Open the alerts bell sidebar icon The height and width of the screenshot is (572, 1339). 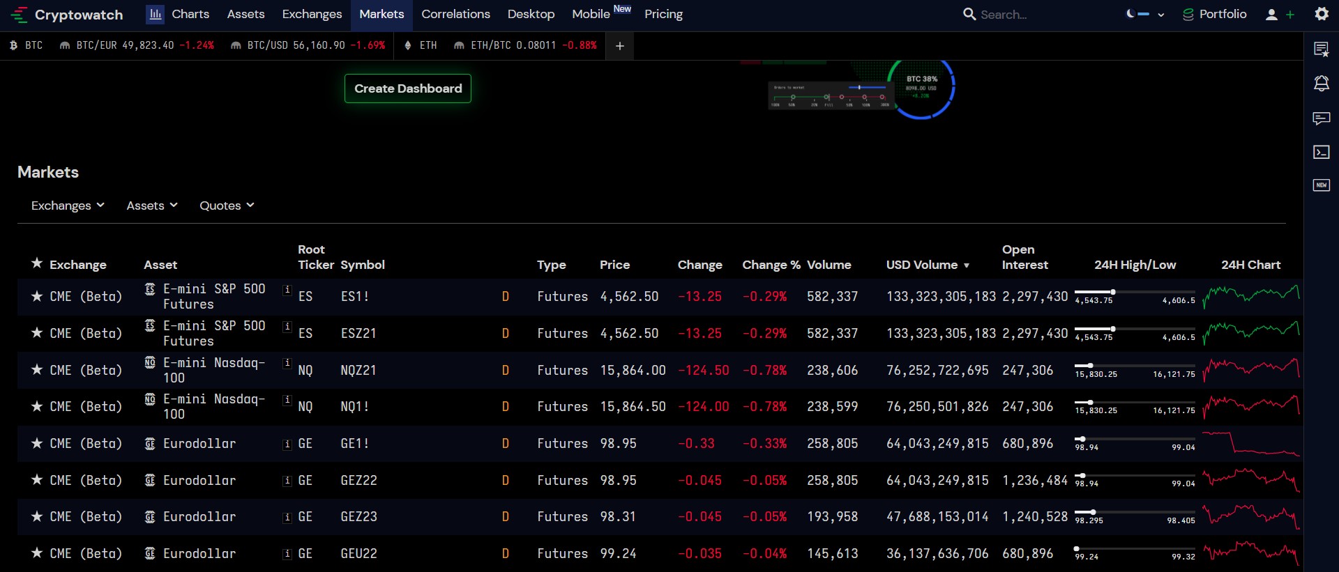pos(1322,84)
